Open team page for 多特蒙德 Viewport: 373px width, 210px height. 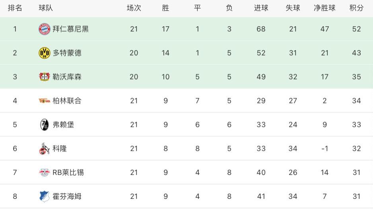pos(67,53)
